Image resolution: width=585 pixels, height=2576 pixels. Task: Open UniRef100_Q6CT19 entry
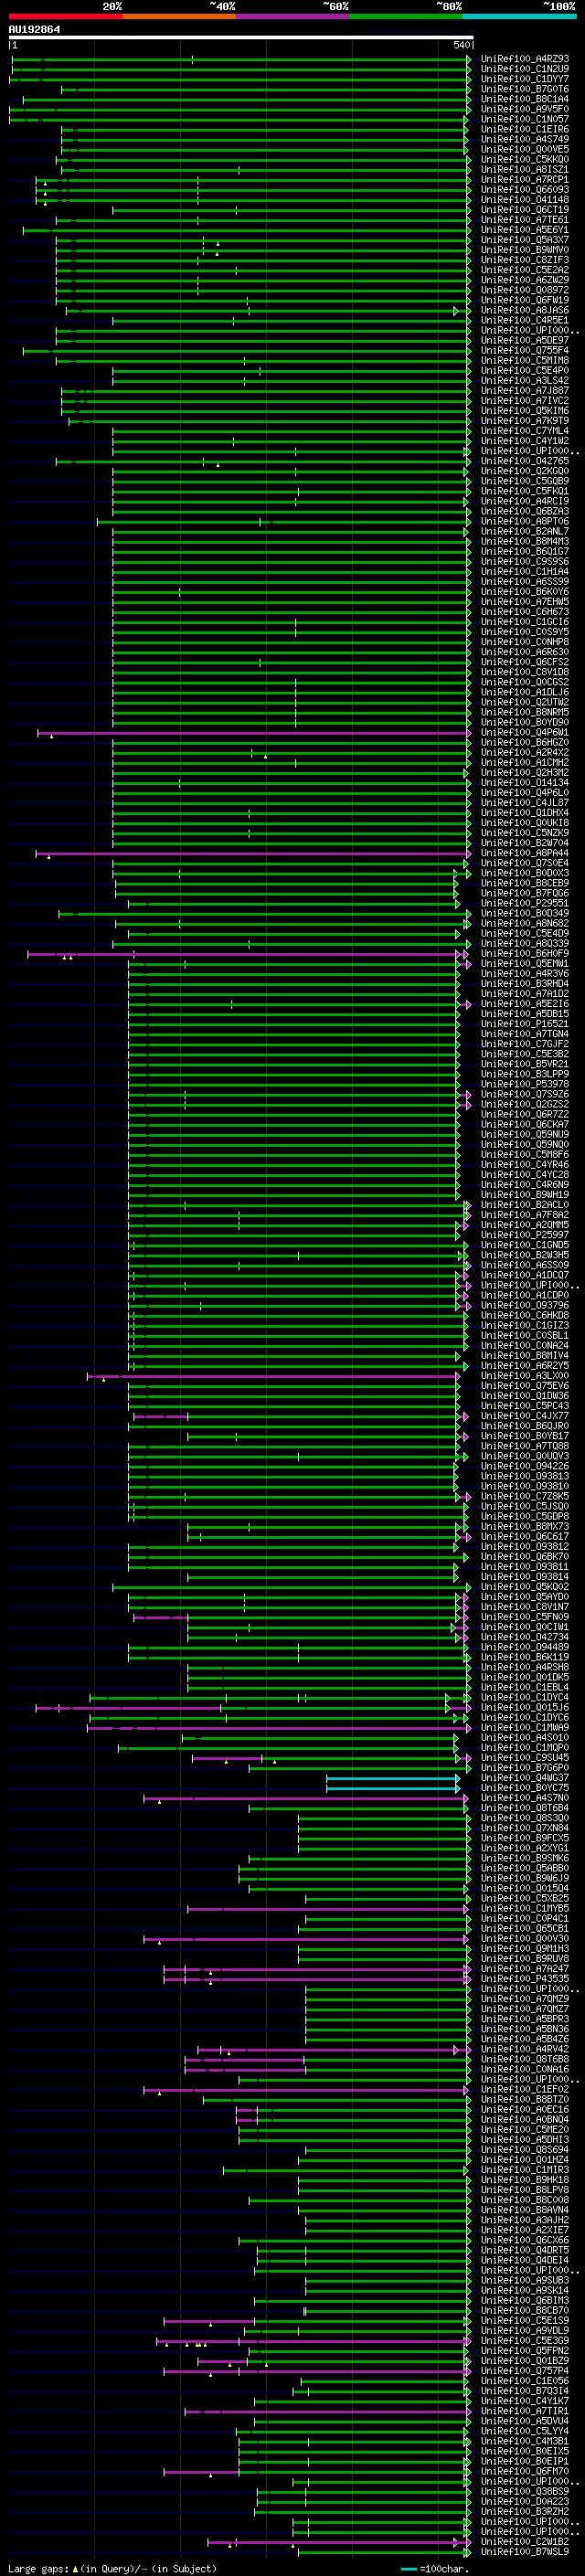coord(525,210)
